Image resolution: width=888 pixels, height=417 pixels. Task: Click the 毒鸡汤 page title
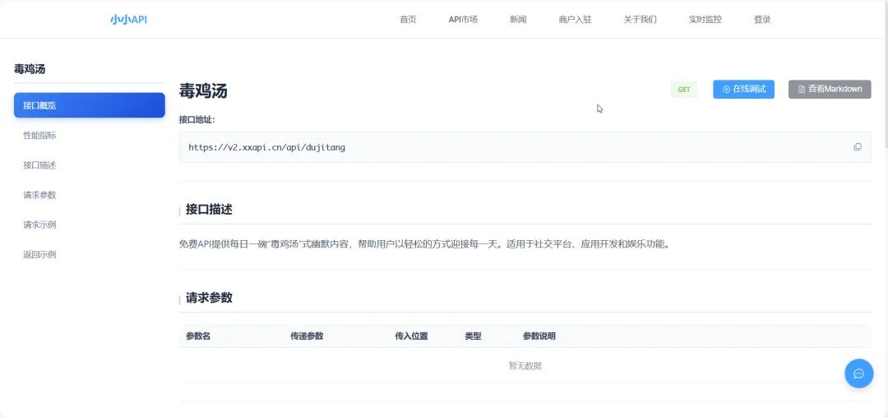[x=203, y=90]
